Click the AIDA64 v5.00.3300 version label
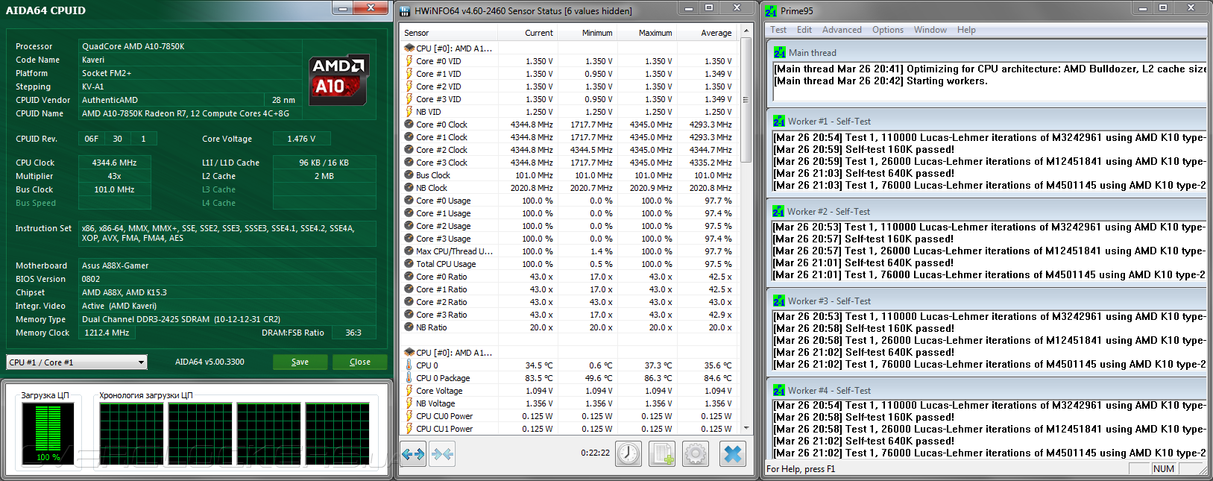 [x=209, y=362]
